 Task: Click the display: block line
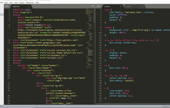118,53
